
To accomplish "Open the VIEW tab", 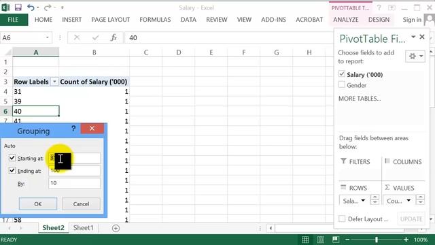I will [x=244, y=20].
